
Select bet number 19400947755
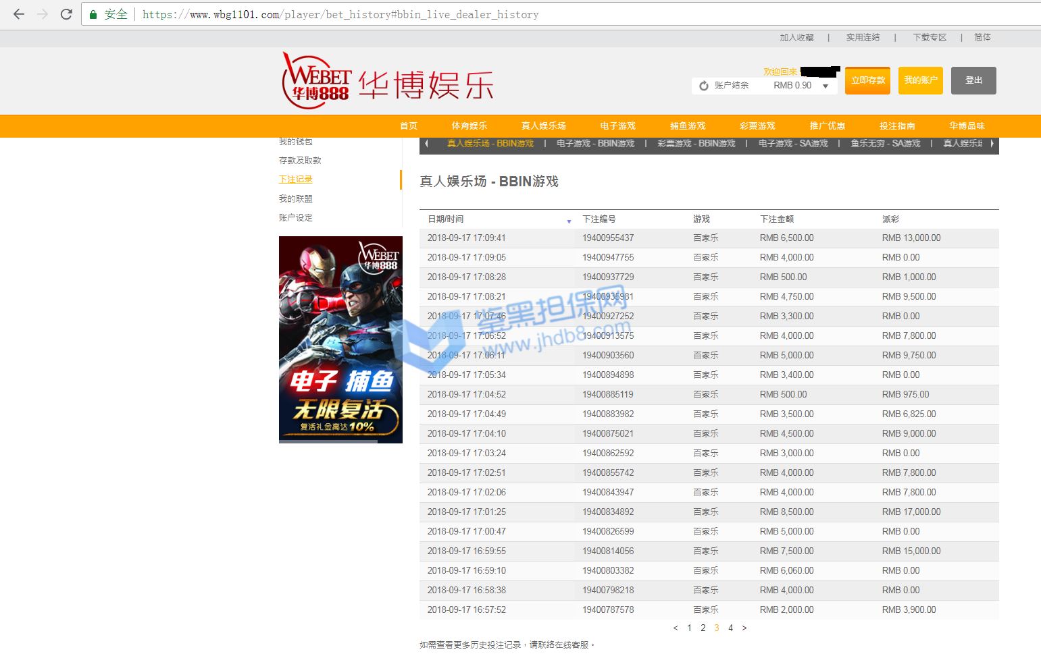(608, 258)
